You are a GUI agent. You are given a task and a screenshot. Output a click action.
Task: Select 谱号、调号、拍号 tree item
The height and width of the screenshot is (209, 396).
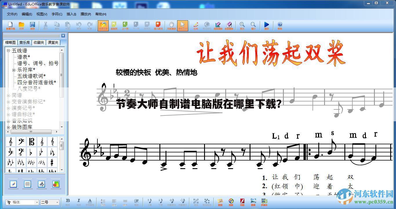pos(38,63)
